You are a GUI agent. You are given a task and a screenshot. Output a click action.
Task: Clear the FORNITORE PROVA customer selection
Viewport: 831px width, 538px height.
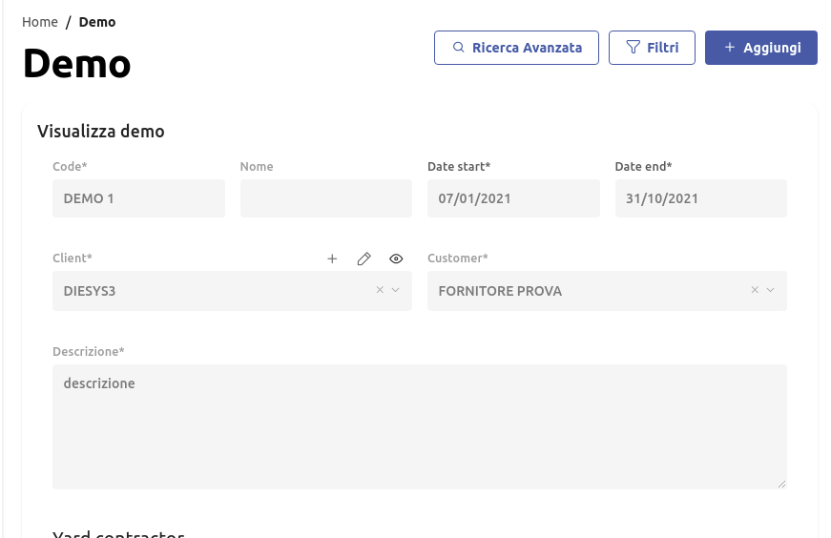tap(755, 290)
